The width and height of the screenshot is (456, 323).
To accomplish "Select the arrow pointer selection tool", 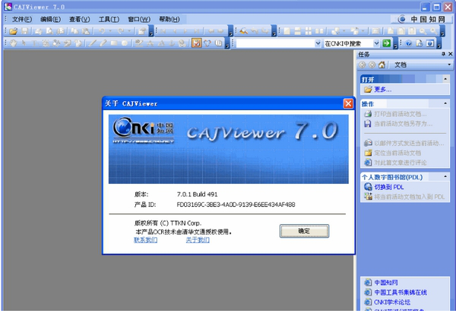I will [24, 43].
